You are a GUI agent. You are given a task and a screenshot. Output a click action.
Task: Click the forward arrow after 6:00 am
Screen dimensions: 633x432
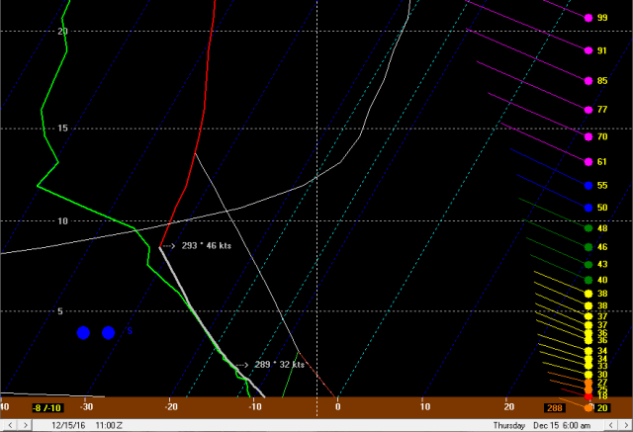pos(626,425)
